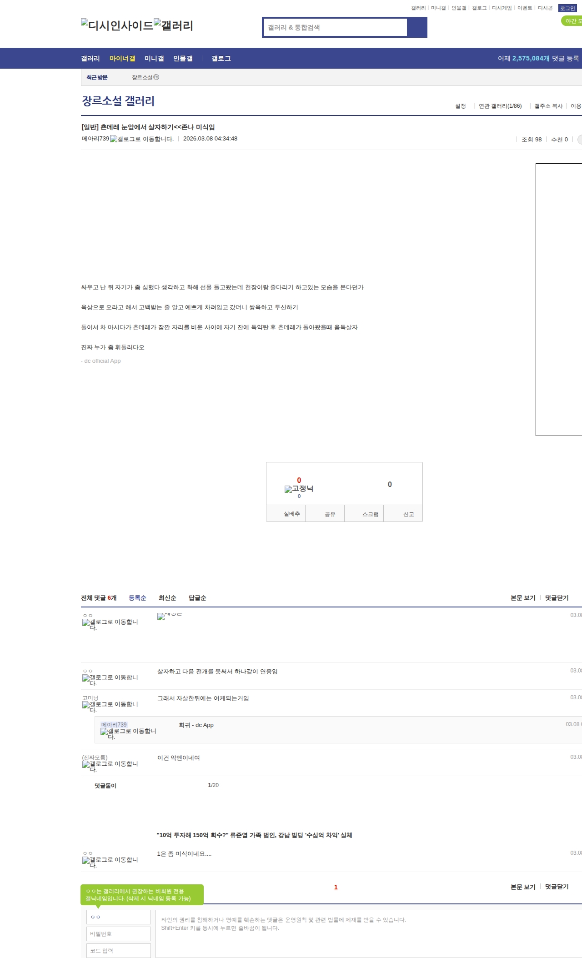Click the DCInside logo image
Screen dimensions: 582x958
[117, 25]
